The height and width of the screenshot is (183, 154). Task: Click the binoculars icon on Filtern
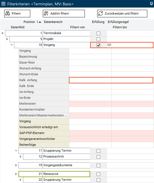[x=8, y=13]
